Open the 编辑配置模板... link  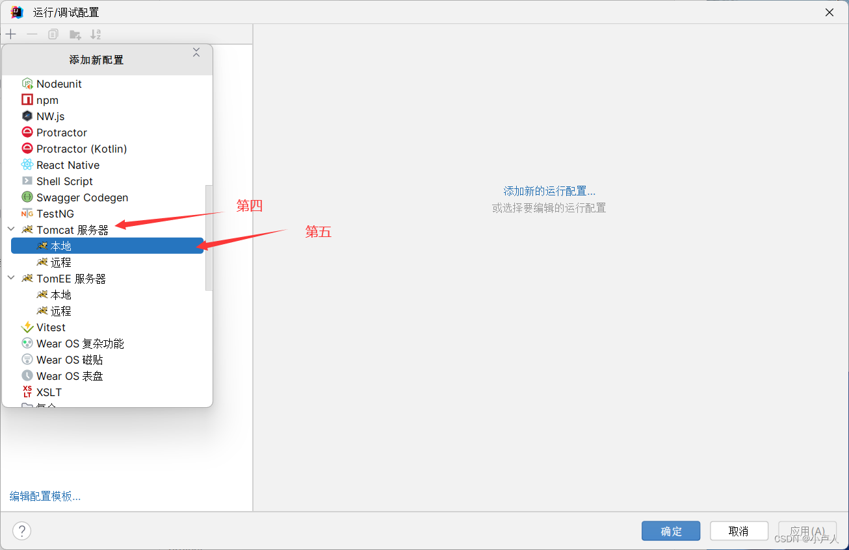click(45, 496)
